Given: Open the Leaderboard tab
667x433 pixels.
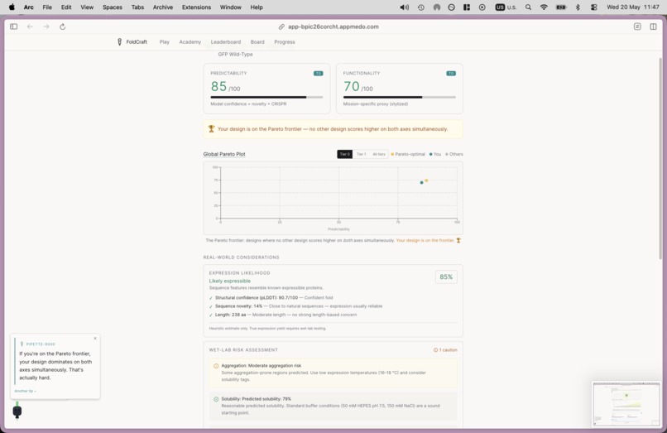Looking at the screenshot, I should (225, 41).
